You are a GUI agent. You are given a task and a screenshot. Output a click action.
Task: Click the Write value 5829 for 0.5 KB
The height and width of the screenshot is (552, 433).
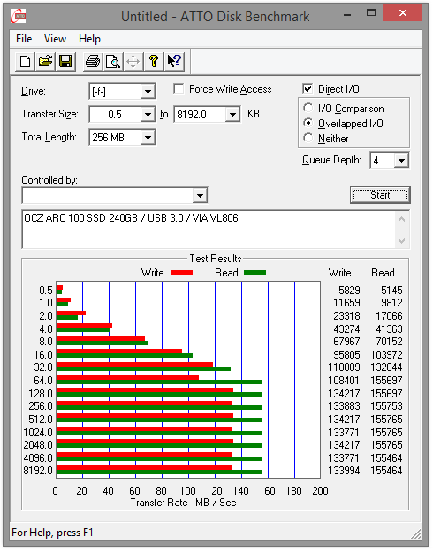(x=349, y=290)
